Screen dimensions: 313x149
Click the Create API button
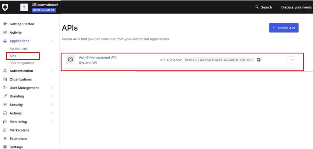[x=284, y=28]
